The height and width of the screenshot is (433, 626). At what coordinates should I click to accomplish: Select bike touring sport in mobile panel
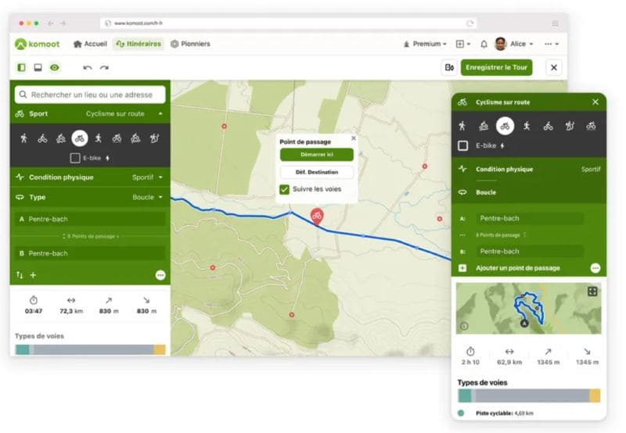(549, 126)
